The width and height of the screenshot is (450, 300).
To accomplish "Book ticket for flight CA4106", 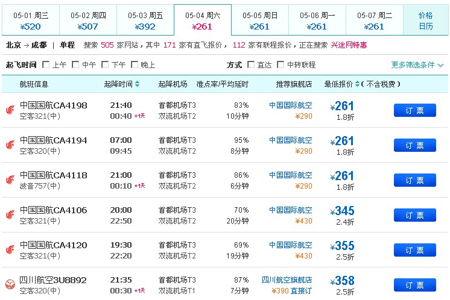I will (414, 215).
